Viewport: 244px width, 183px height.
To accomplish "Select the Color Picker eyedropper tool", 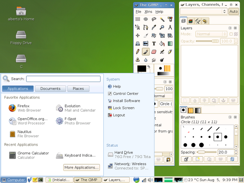I will pyautogui.click(x=154, y=27).
